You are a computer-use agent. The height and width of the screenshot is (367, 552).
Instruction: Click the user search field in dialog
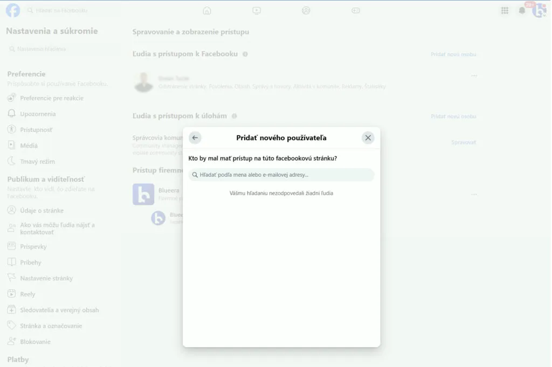tap(281, 175)
